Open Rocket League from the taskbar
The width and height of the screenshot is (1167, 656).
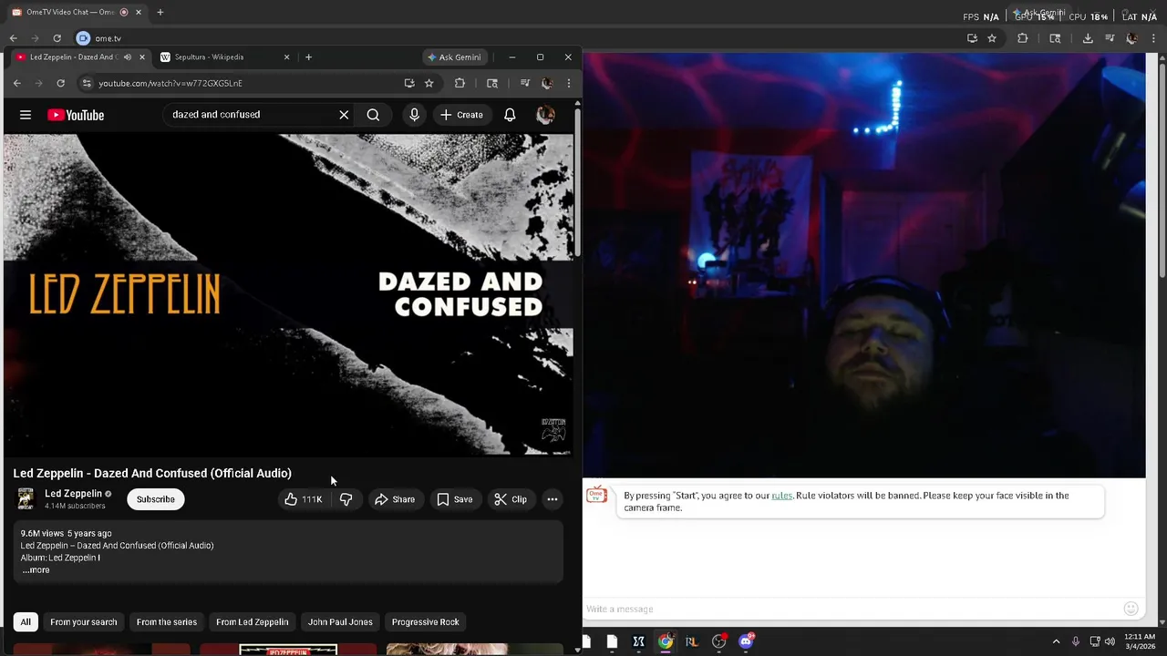[x=692, y=641]
